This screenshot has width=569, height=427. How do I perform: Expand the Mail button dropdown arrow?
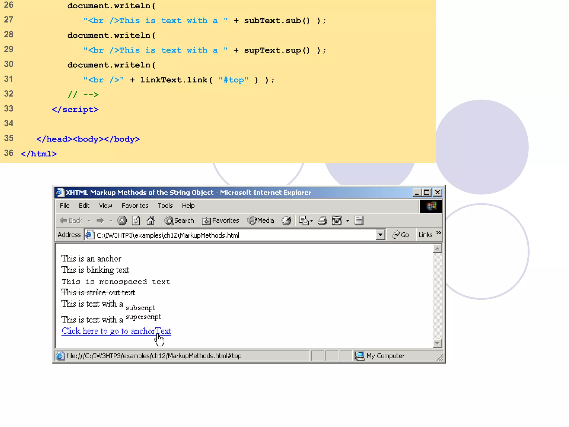pos(311,221)
